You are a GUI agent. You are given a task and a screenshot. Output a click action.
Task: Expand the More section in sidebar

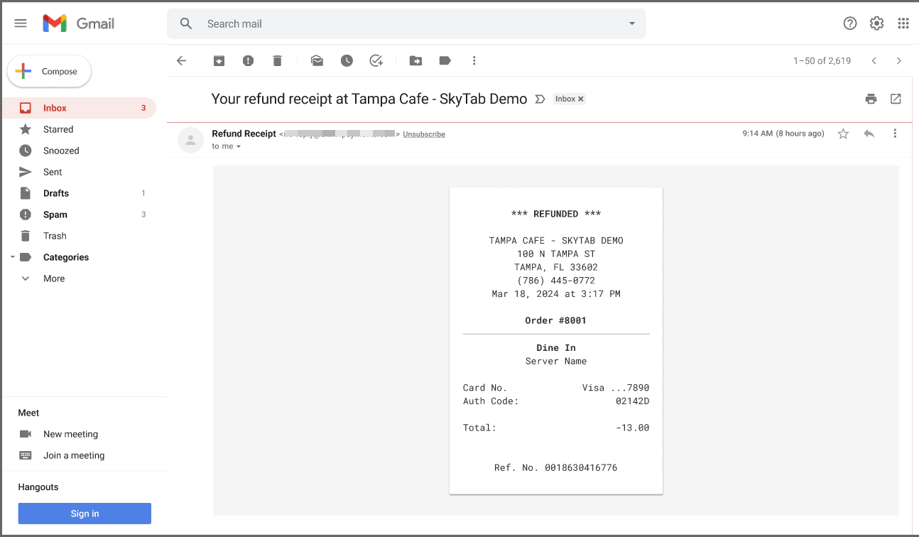53,278
